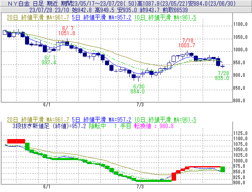Select the 6/7 1051.8 high label
This screenshot has height=192, width=252.
67,31
